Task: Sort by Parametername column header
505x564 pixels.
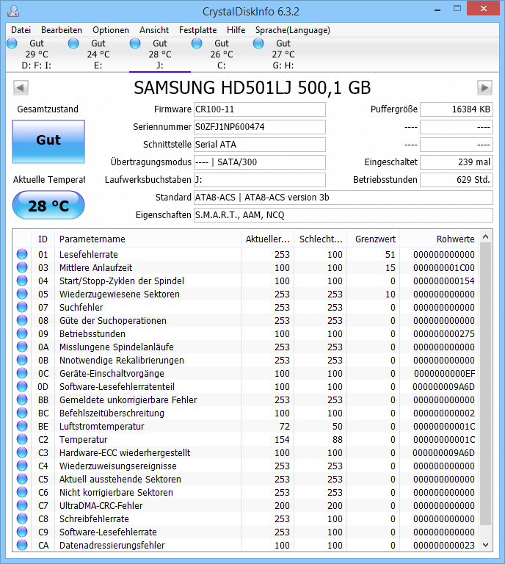Action: 148,239
